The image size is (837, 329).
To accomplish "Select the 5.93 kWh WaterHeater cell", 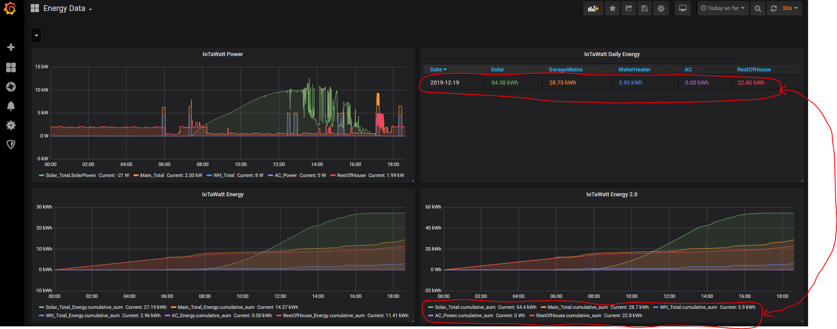I will (x=645, y=83).
